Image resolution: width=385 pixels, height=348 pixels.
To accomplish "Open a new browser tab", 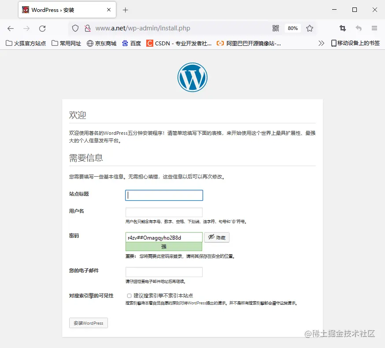I will [x=126, y=9].
